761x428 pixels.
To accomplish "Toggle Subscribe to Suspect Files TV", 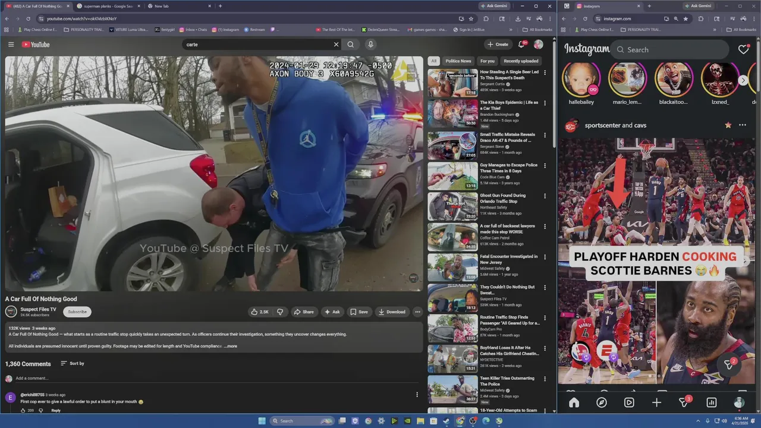I will [77, 311].
